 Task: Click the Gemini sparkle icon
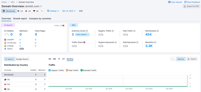pyautogui.click(x=5, y=49)
